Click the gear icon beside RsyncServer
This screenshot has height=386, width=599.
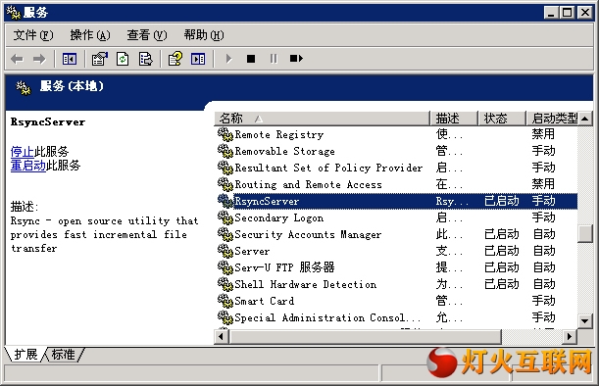point(225,201)
